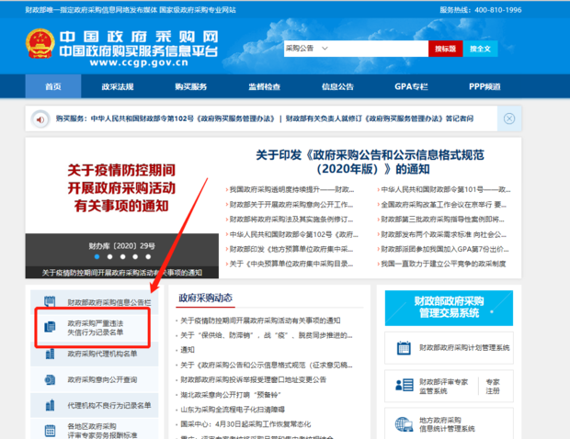Click the red 搜标题 button
This screenshot has width=570, height=439.
pyautogui.click(x=445, y=49)
